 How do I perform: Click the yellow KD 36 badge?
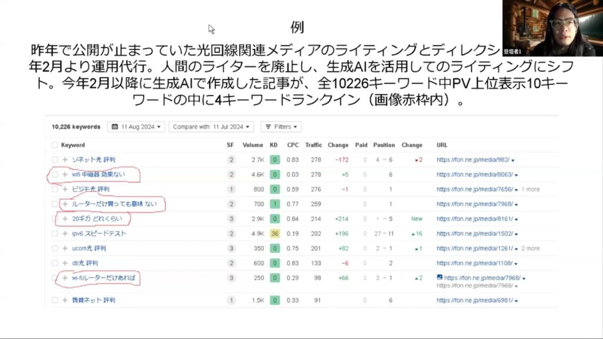(x=274, y=234)
